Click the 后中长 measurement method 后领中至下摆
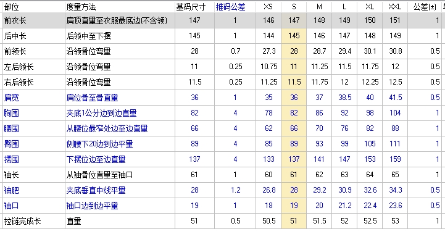The height and width of the screenshot is (234, 445). 88,36
